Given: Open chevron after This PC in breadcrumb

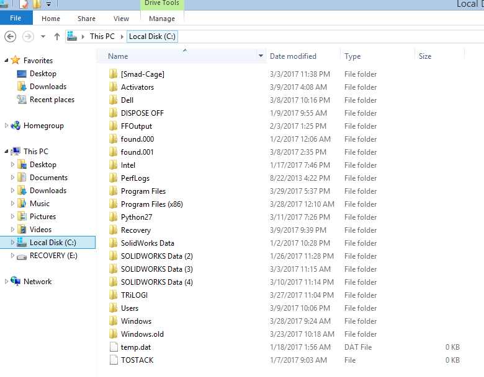Looking at the screenshot, I should (122, 37).
